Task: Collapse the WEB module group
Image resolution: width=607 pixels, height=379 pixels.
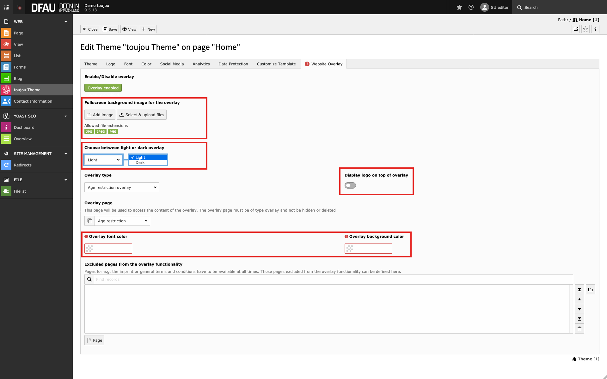Action: click(65, 22)
